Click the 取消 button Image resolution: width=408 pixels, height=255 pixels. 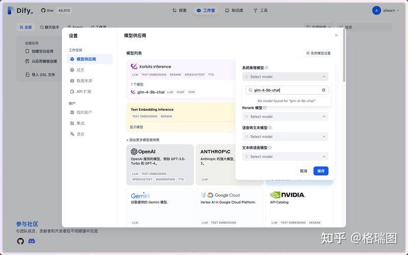coord(303,171)
